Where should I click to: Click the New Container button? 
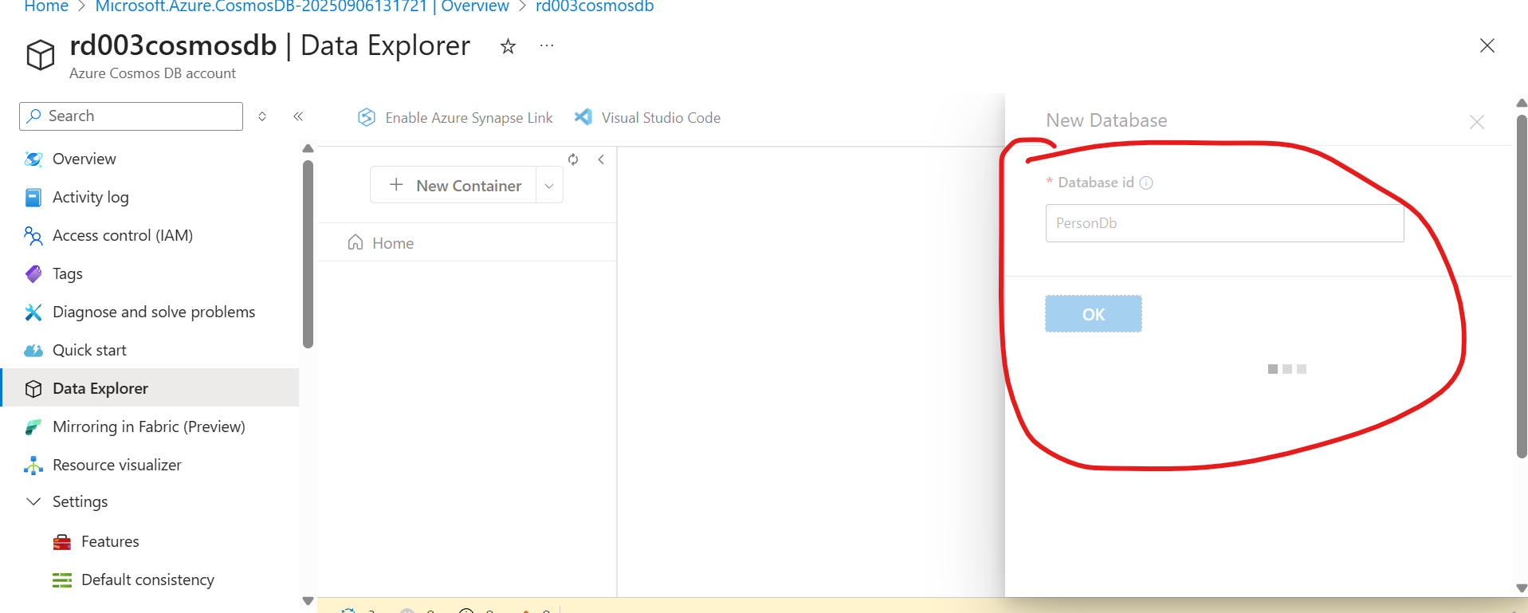[x=454, y=186]
